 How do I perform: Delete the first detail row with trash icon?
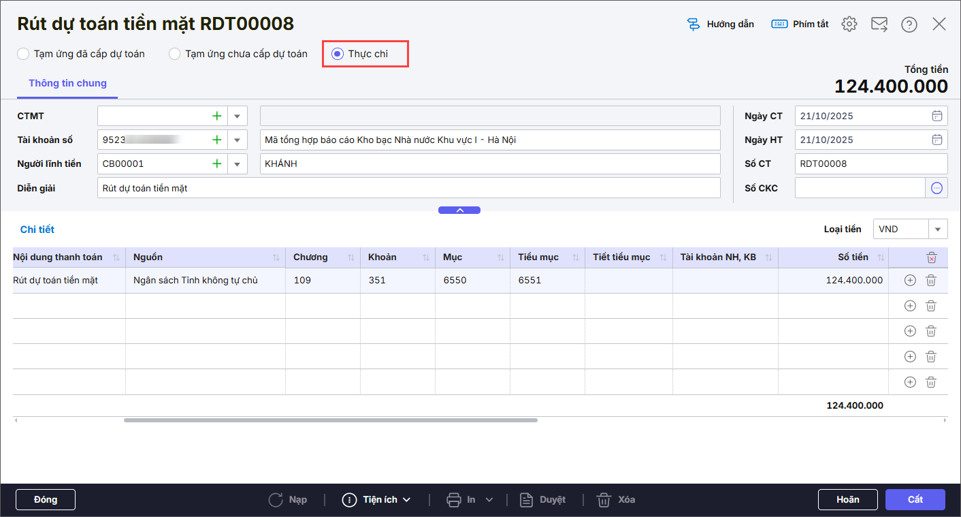point(930,280)
